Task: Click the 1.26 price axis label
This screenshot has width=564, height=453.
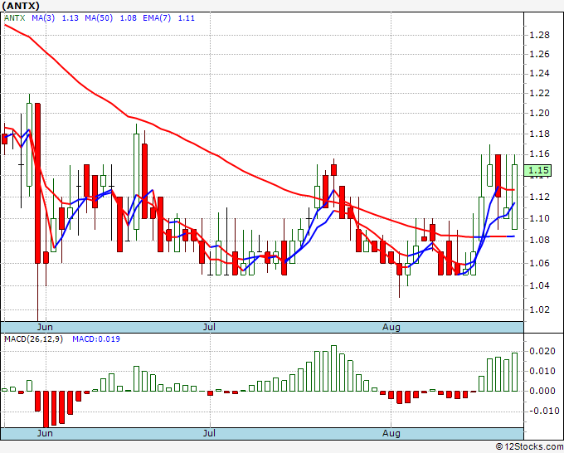Action: [x=540, y=54]
